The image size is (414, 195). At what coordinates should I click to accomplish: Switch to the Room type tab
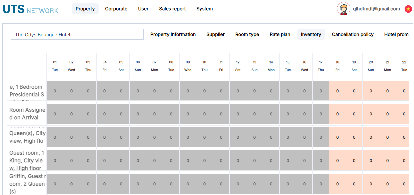(247, 34)
